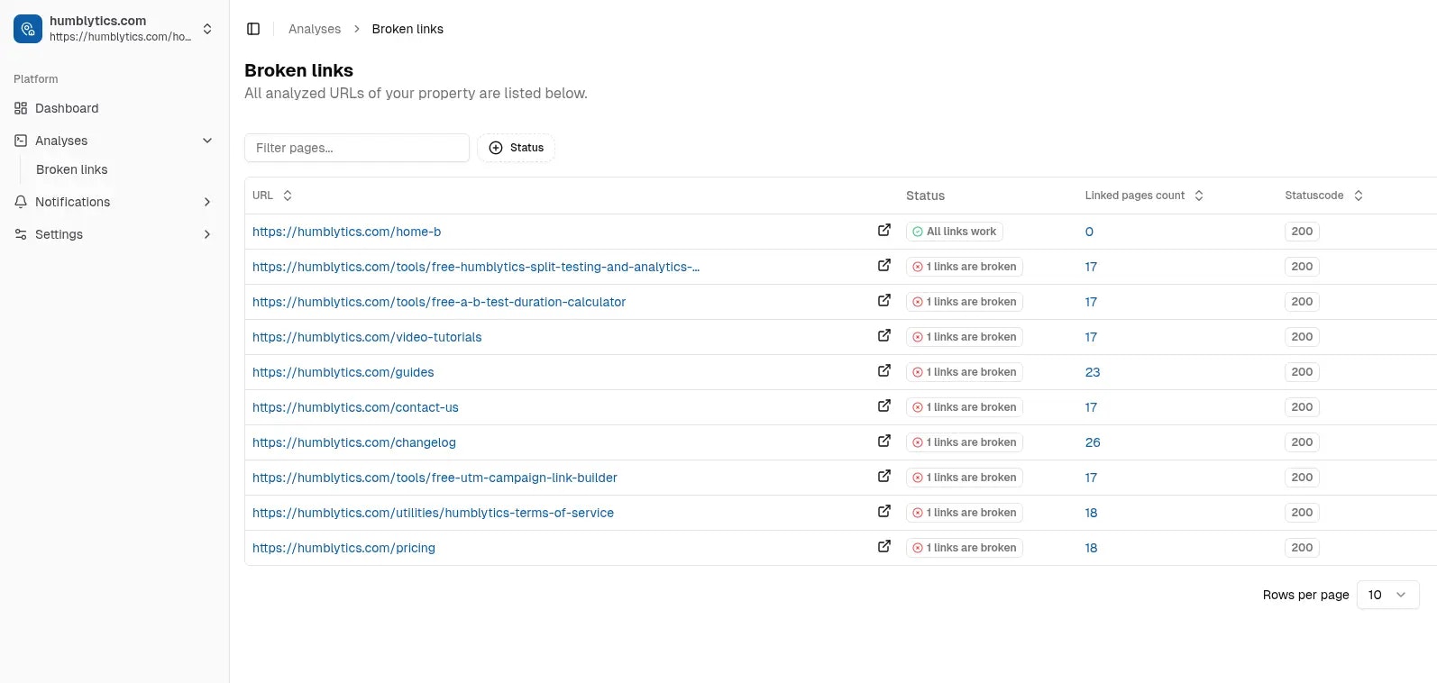The image size is (1437, 683).
Task: Click the Broken links breadcrumb
Action: pos(407,29)
